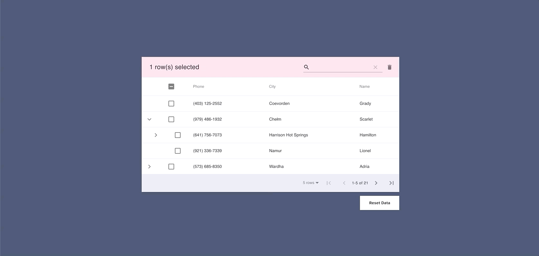Select the Adria row checkbox
Viewport: 539px width, 256px height.
[171, 167]
